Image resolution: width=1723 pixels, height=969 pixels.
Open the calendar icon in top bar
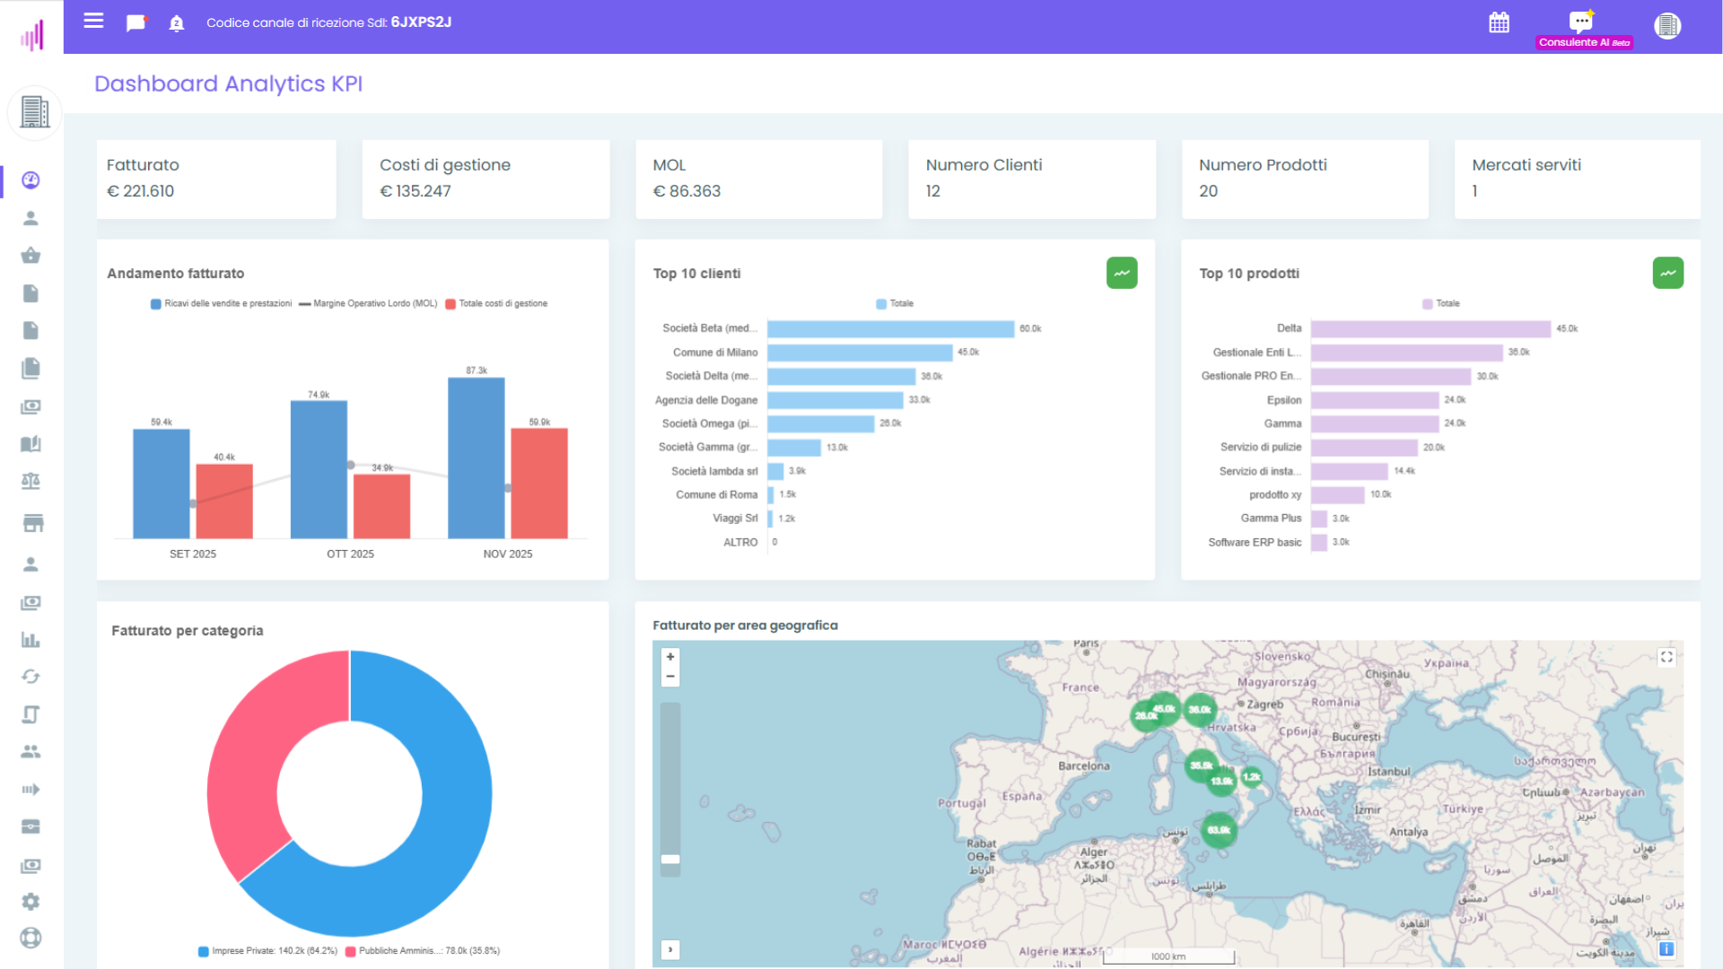click(1499, 22)
